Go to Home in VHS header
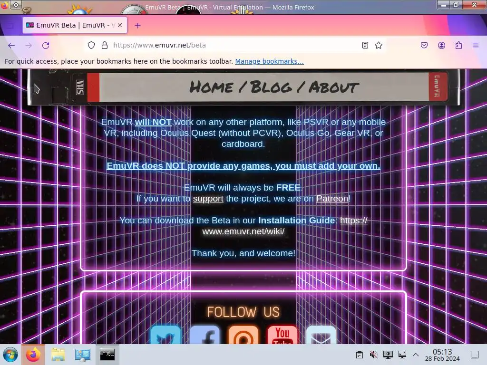487x365 pixels. click(x=211, y=87)
